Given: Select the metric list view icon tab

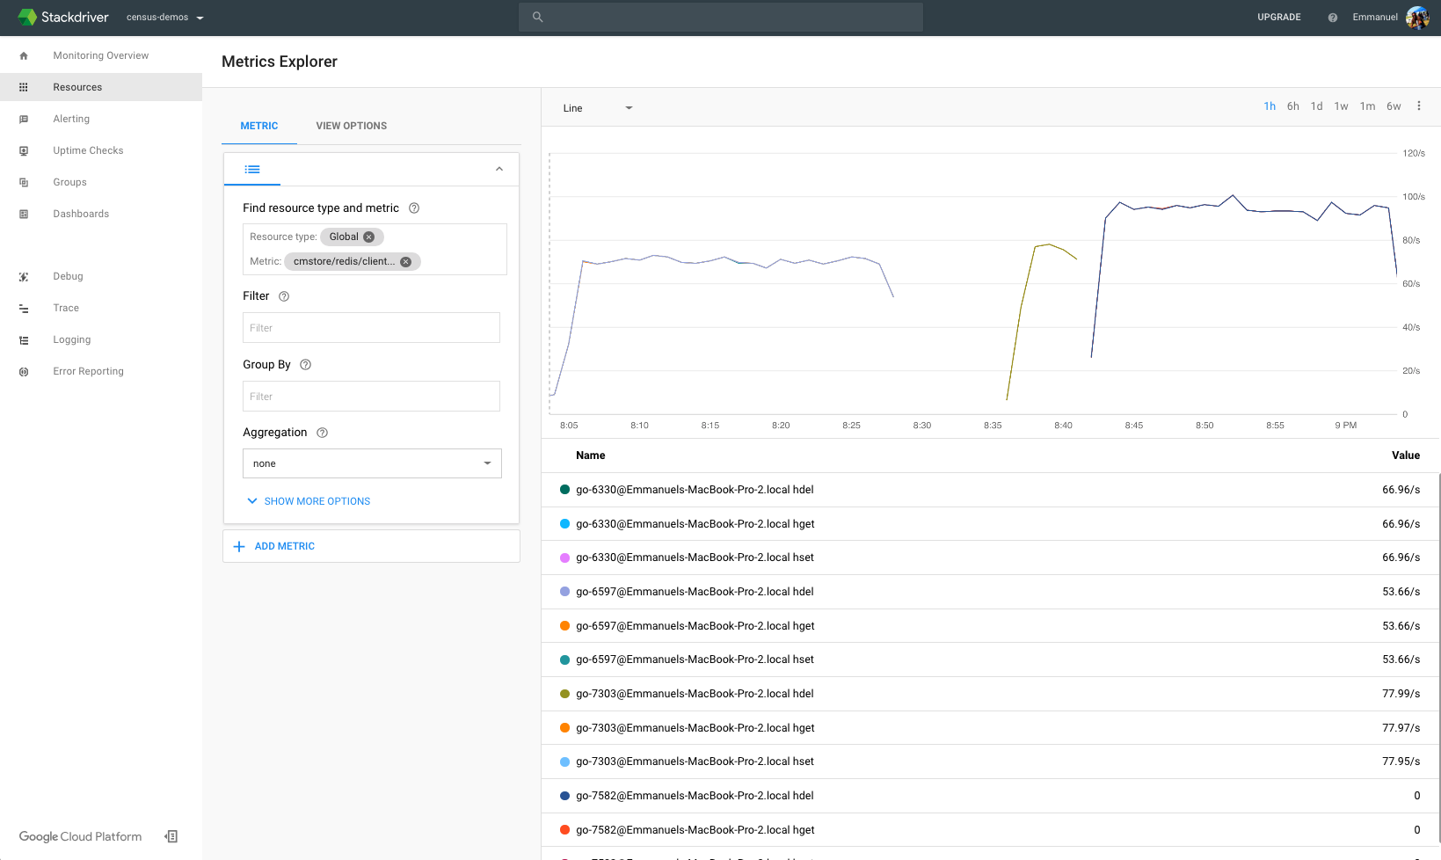Looking at the screenshot, I should [x=252, y=169].
